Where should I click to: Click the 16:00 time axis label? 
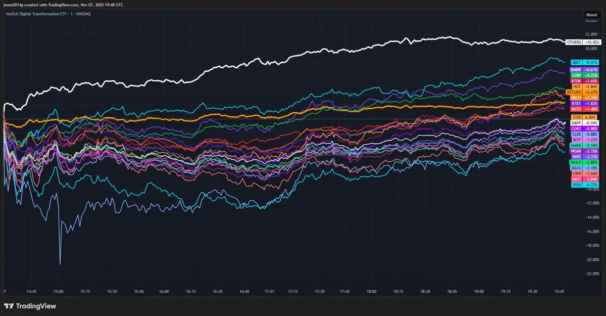coord(164,292)
